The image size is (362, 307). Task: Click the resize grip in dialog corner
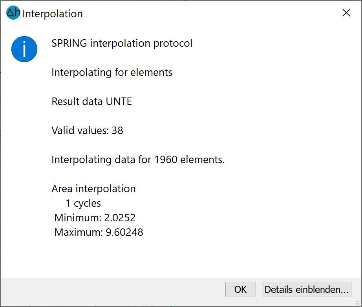tap(358, 303)
